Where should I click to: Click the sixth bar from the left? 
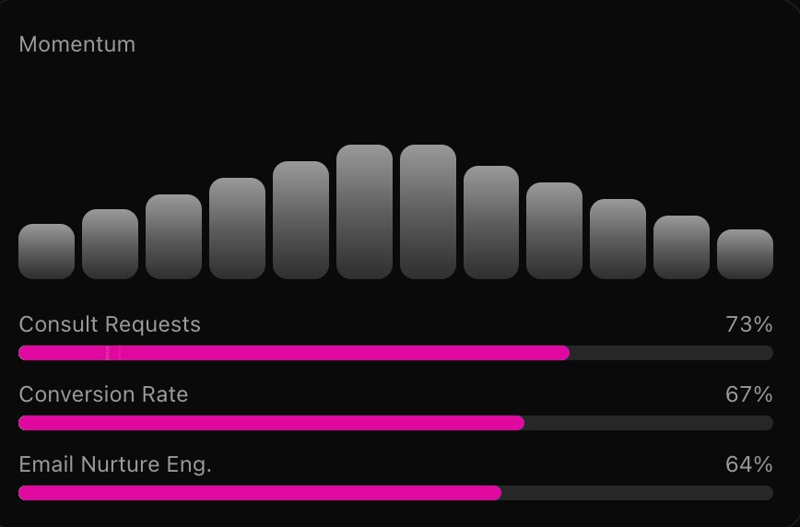point(364,212)
